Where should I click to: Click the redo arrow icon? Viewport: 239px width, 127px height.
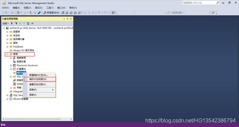(x=105, y=13)
